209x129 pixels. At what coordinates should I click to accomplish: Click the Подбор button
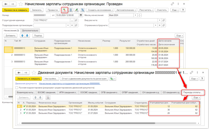click(38, 36)
